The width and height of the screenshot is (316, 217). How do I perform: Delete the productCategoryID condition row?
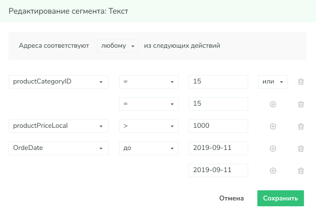(x=301, y=82)
